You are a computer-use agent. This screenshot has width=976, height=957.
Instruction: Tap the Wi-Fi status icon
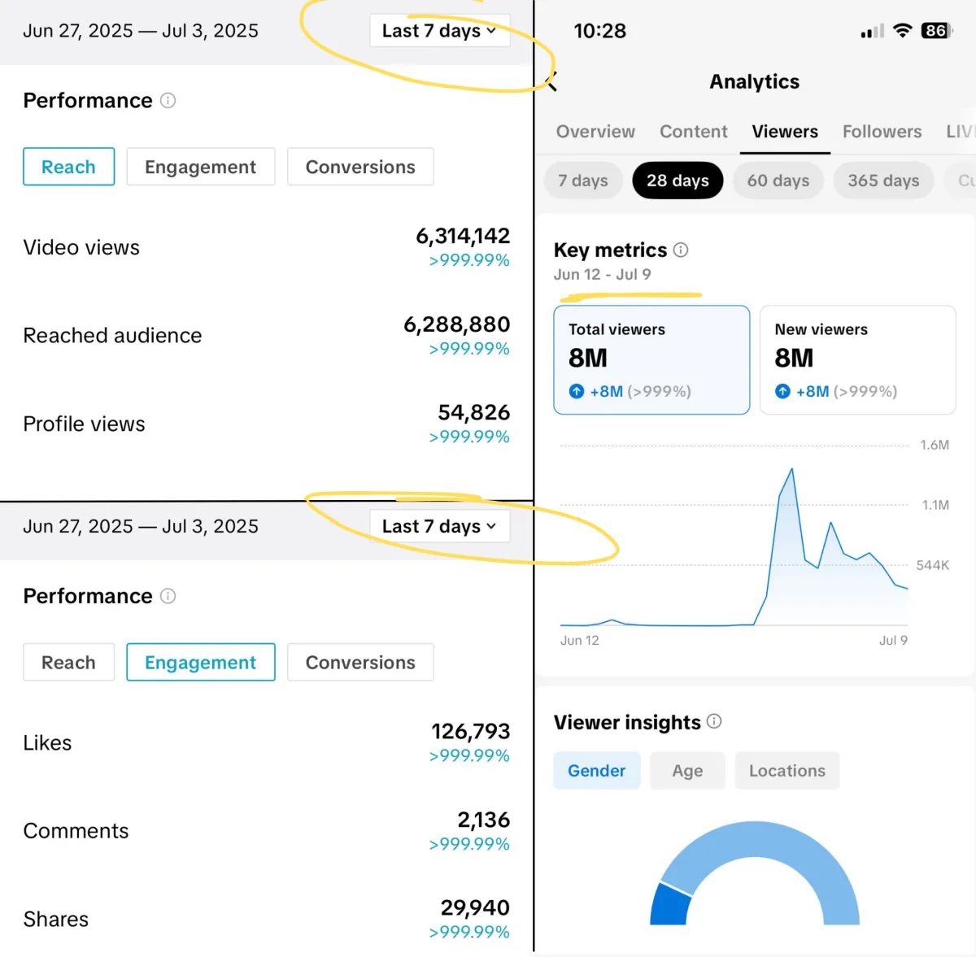(902, 31)
